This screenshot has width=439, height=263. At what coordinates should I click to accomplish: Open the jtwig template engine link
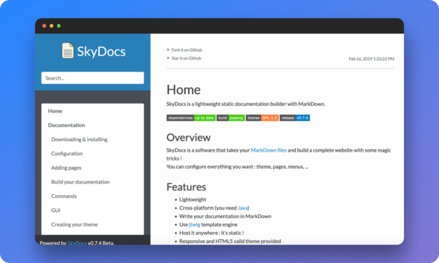click(x=195, y=225)
